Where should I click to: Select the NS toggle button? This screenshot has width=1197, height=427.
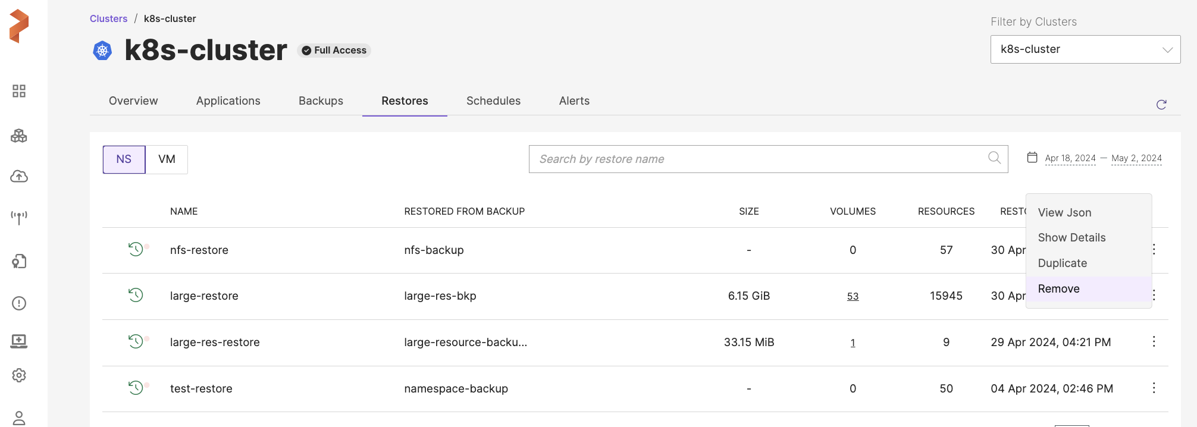click(124, 159)
